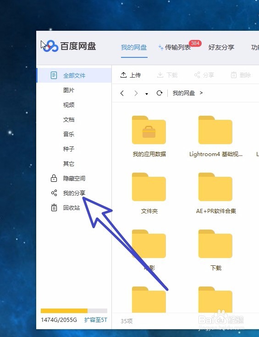Open the Lightroom4 基础视... folder
This screenshot has height=337, width=259.
point(215,130)
